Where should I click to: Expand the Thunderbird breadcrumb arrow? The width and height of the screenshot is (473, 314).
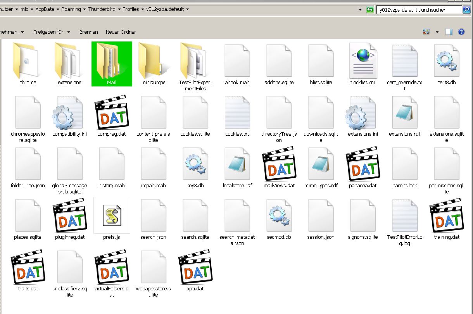click(119, 9)
